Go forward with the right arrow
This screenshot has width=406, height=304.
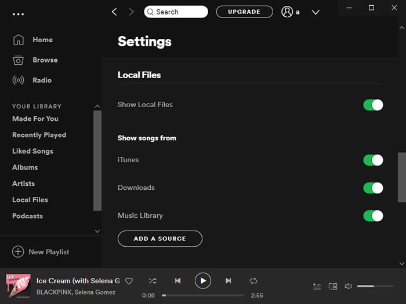coord(132,12)
